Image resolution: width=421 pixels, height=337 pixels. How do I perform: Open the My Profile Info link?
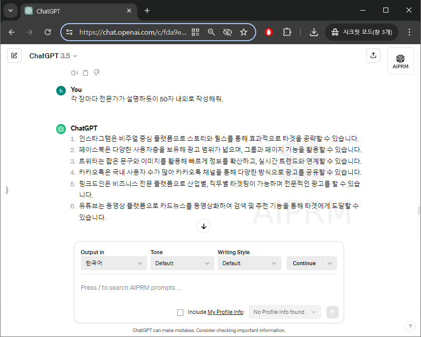pyautogui.click(x=226, y=312)
